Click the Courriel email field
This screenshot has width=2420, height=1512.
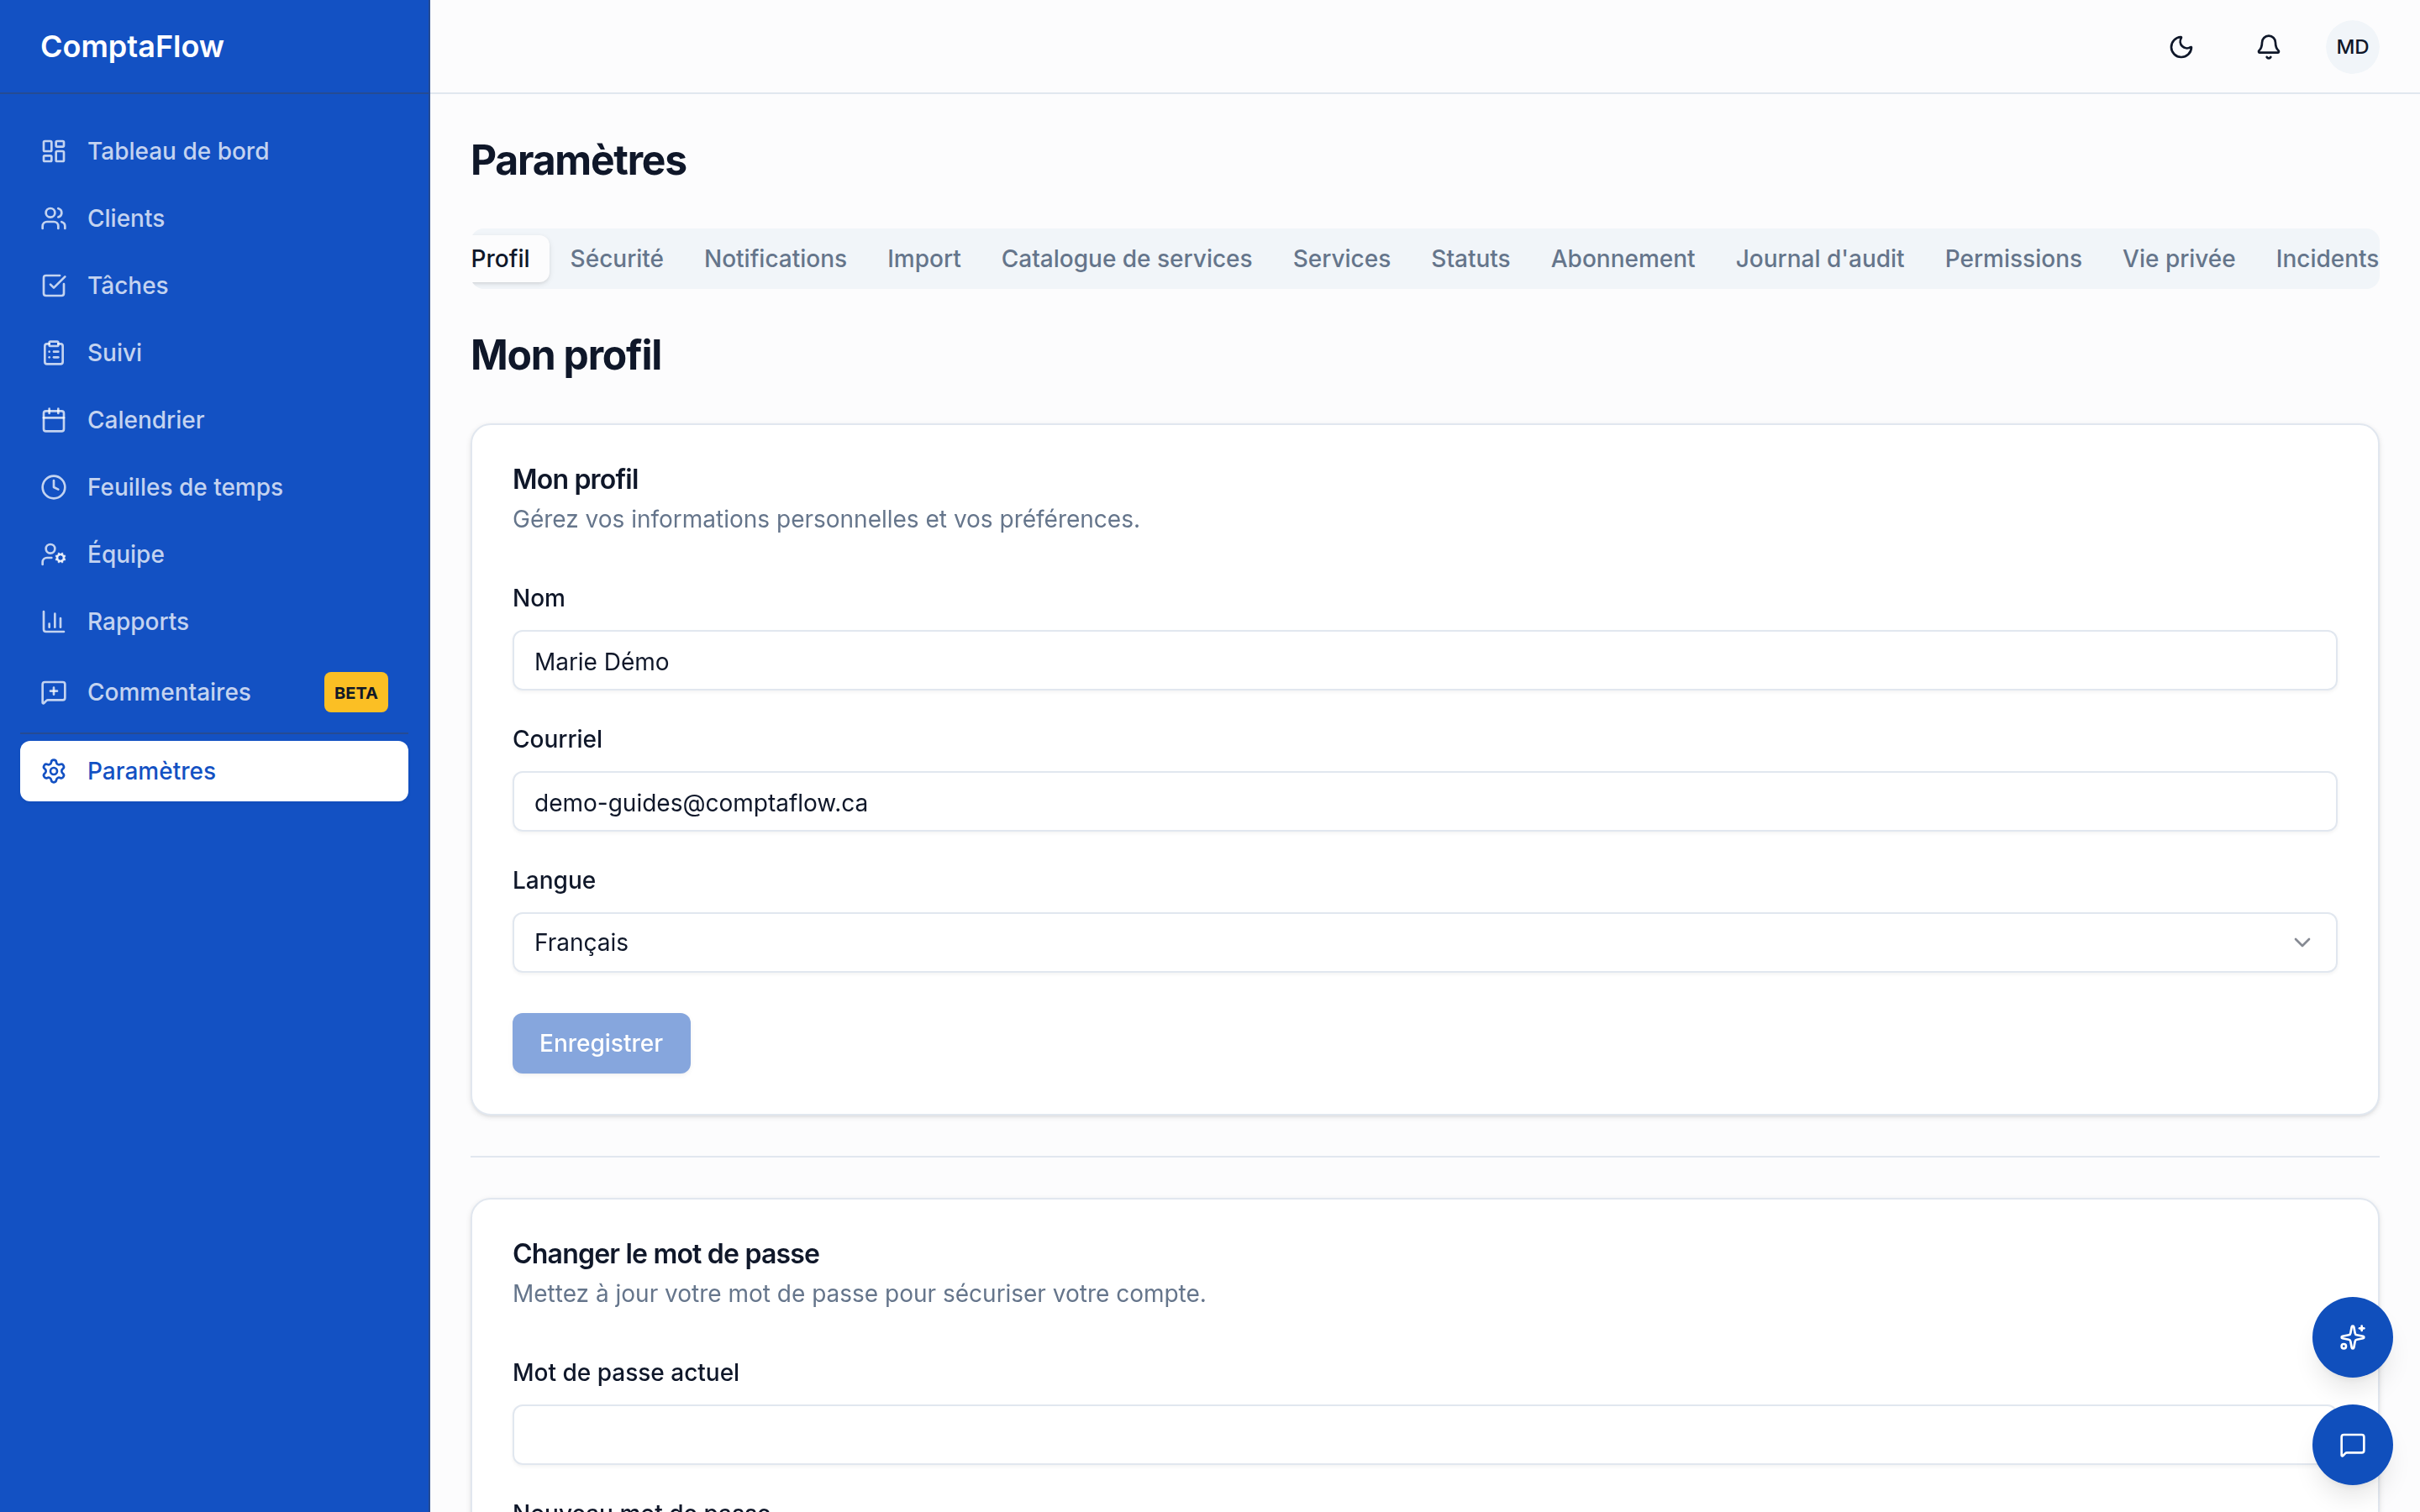(x=1424, y=801)
